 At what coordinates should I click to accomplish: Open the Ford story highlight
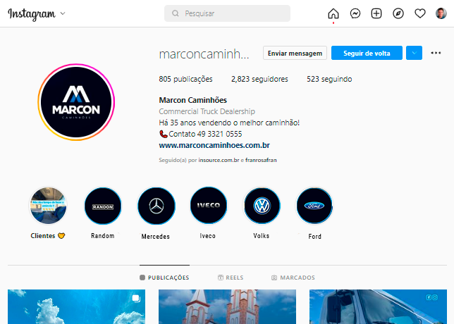tap(314, 206)
